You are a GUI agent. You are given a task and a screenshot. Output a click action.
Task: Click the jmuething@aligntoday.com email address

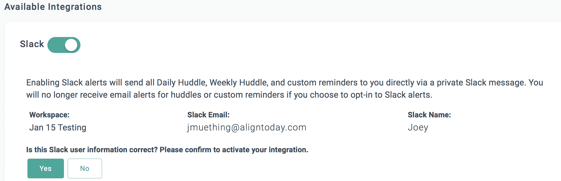pyautogui.click(x=247, y=127)
